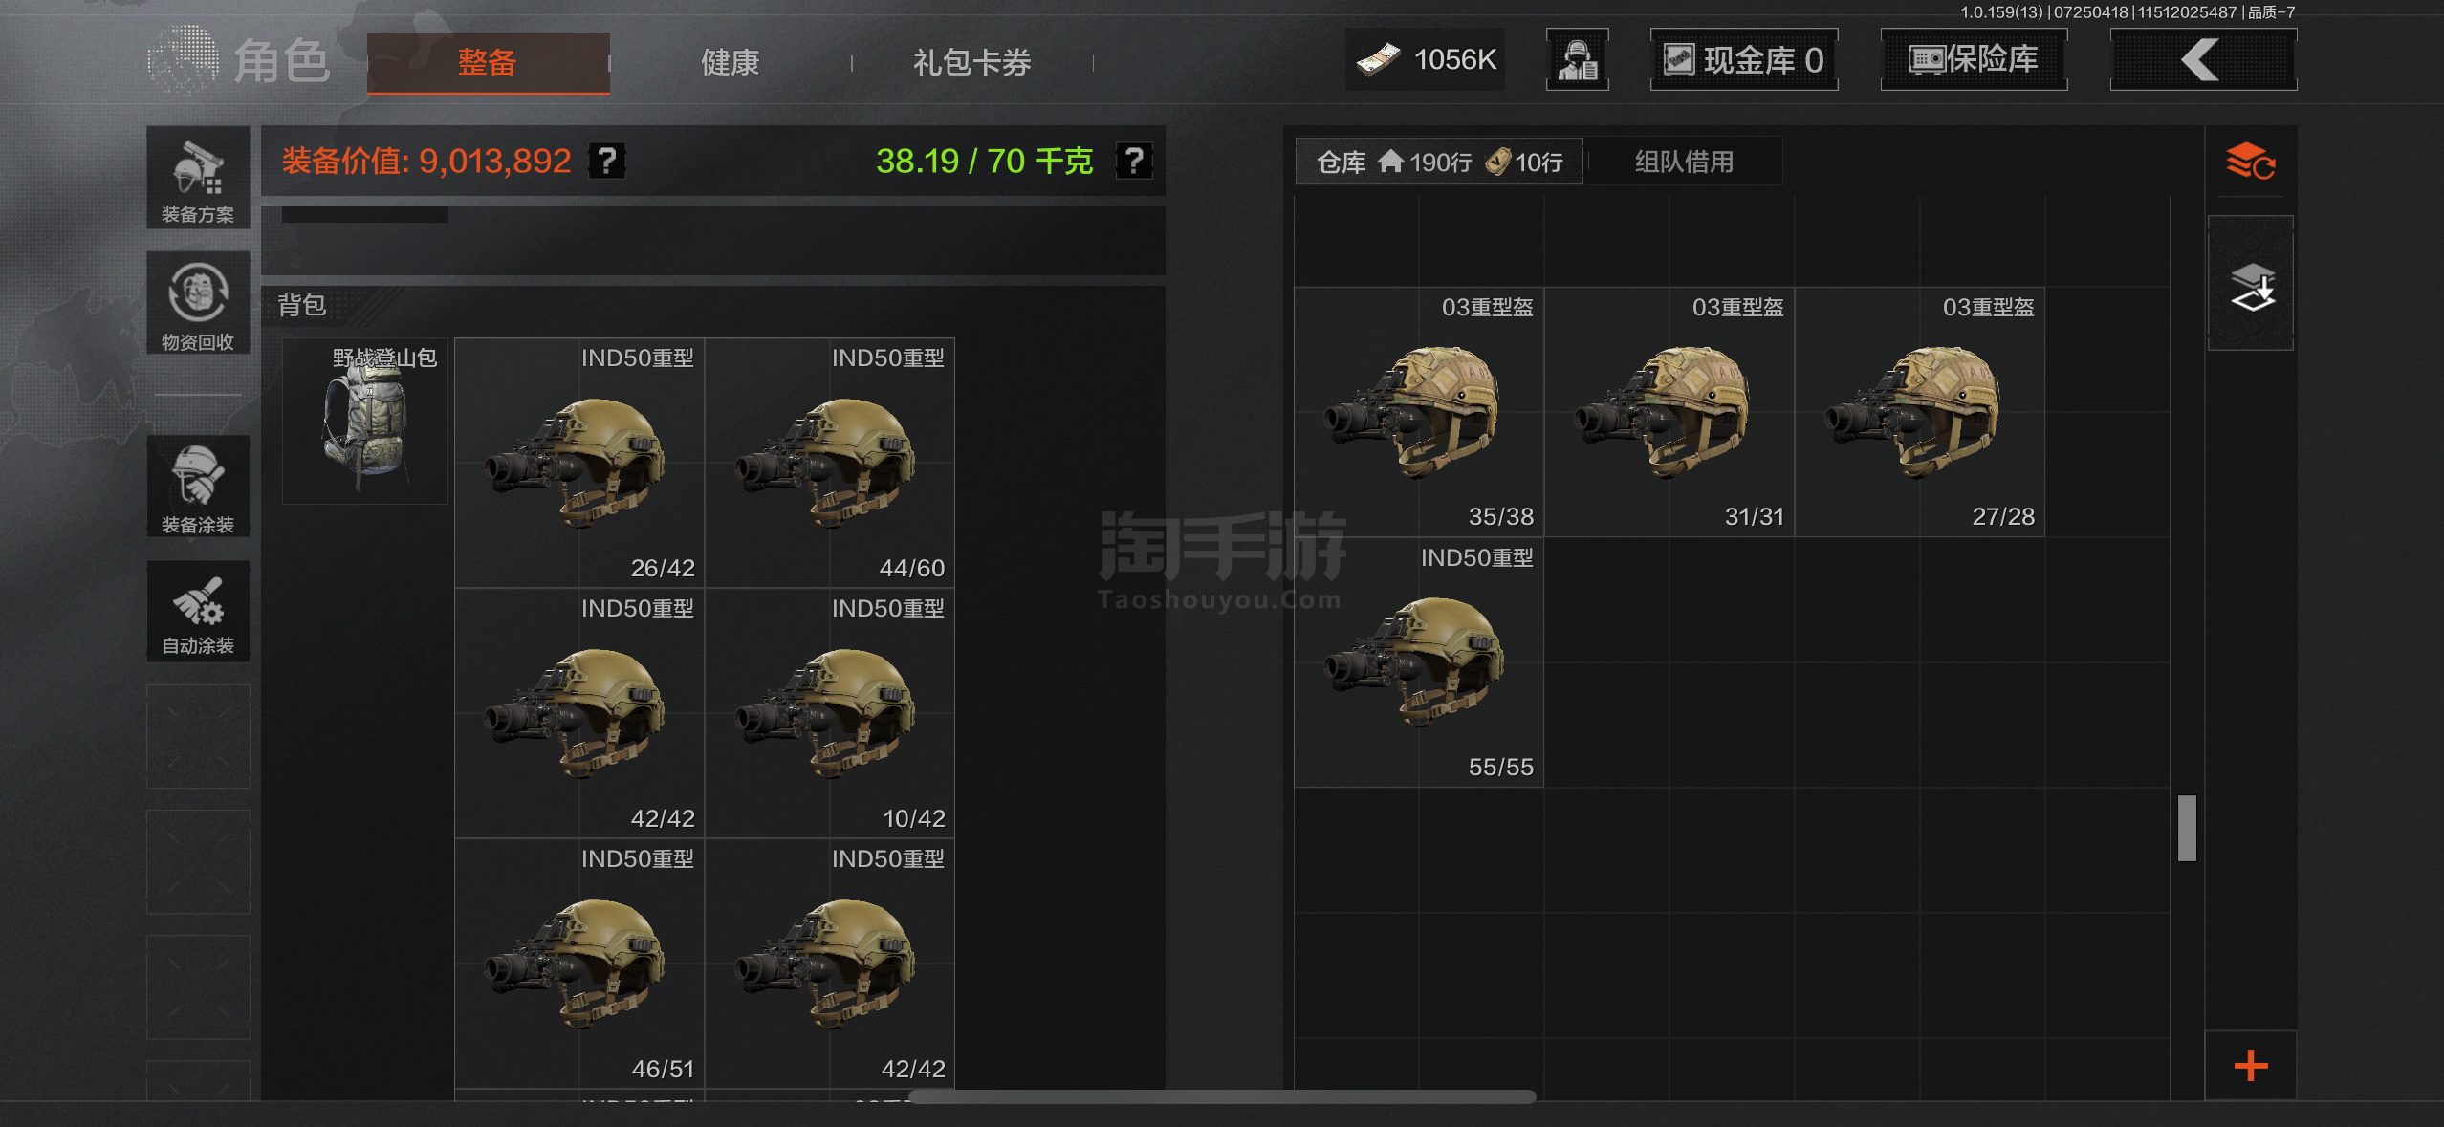Click the question mark next to 装备价值
Viewport: 2444px width, 1127px height.
607,161
